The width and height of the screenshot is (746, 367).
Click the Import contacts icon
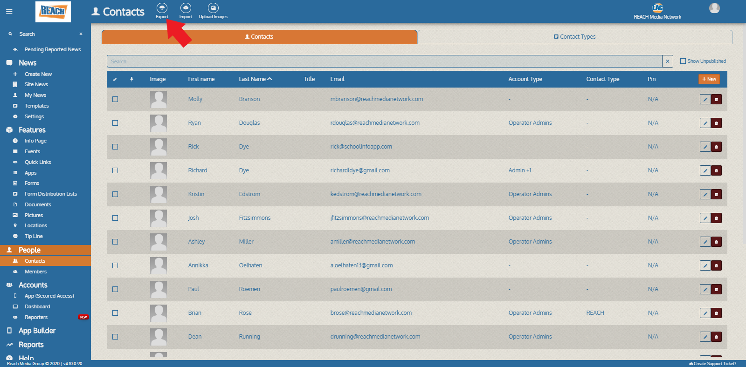(x=186, y=8)
